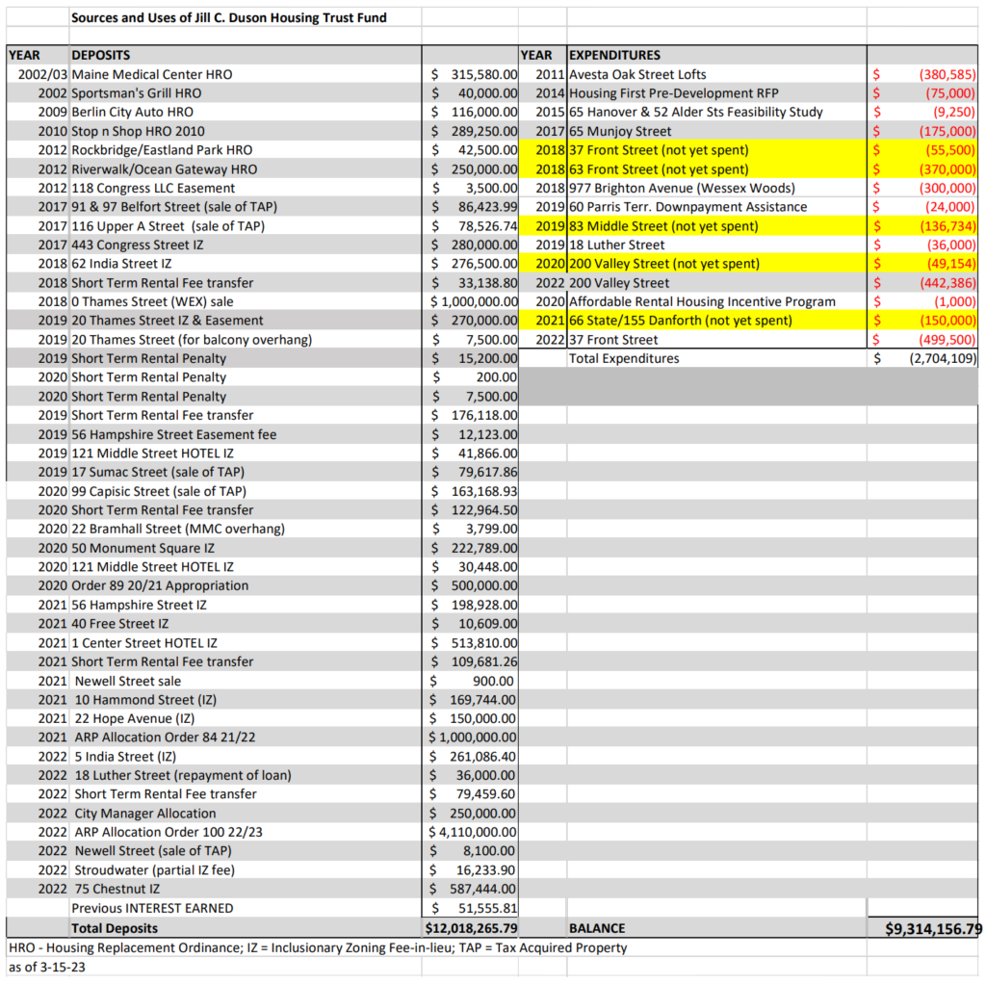The height and width of the screenshot is (984, 986).
Task: Click the "City Manager Allocation" cell
Action: [145, 814]
